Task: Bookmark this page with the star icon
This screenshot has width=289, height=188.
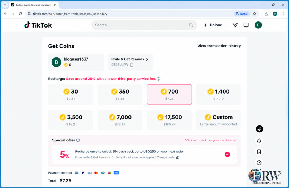Action: tap(255, 14)
